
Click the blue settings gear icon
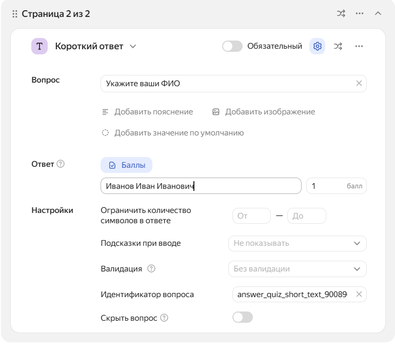pyautogui.click(x=317, y=46)
